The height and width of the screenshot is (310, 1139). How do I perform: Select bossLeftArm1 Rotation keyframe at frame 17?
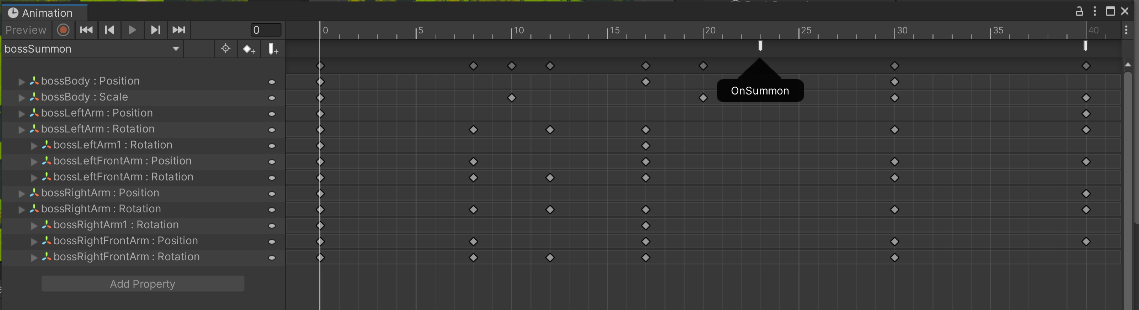646,146
